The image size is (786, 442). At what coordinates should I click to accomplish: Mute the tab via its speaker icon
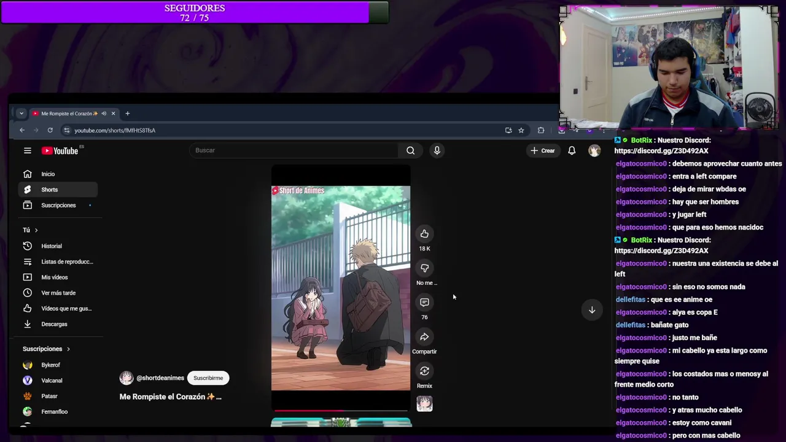tap(104, 114)
